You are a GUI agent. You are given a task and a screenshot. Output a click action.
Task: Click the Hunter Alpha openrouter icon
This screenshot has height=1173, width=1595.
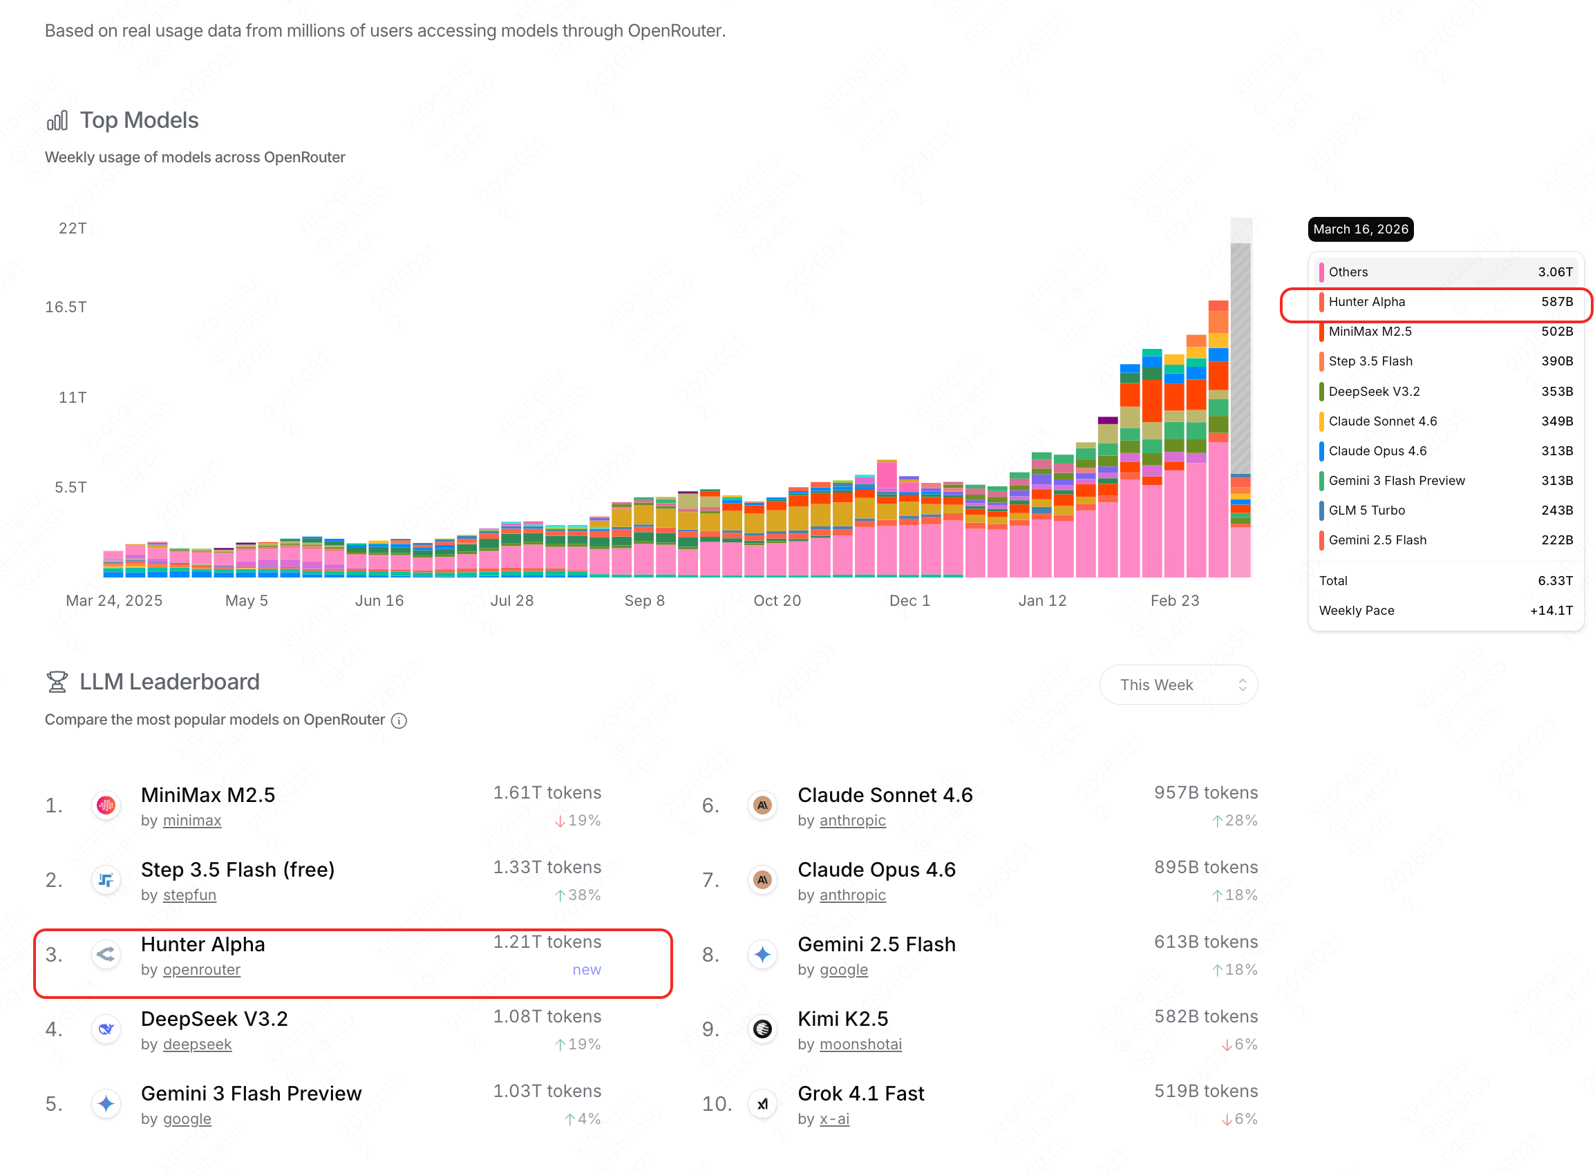(x=106, y=954)
